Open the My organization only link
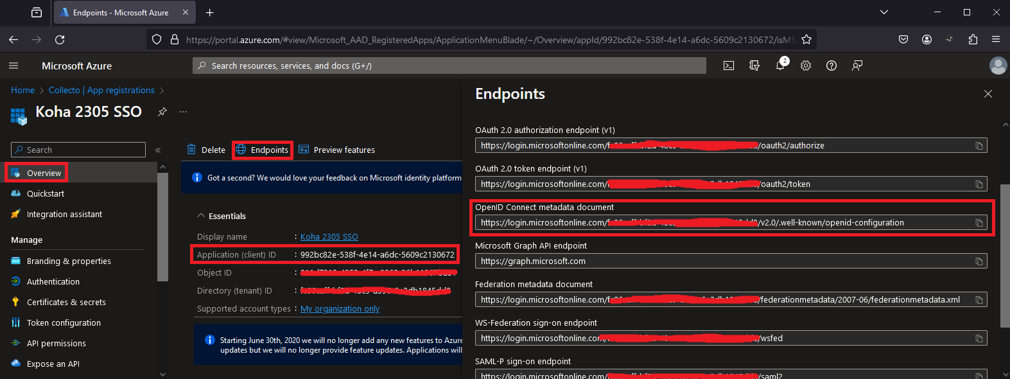This screenshot has height=379, width=1010. [340, 308]
